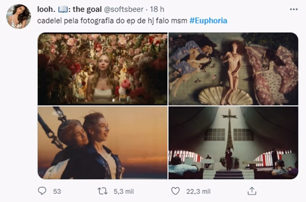Screen dimensions: 306x202
Task: Open the #Euphoria hashtag link
Action: [x=208, y=21]
